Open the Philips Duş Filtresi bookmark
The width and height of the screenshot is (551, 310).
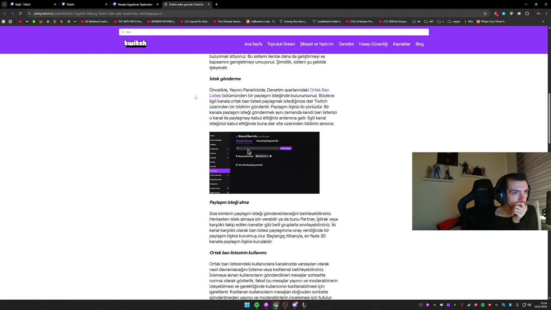point(491,21)
